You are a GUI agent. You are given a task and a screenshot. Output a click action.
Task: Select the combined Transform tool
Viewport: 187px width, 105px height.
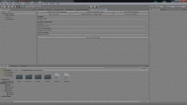click(22, 7)
